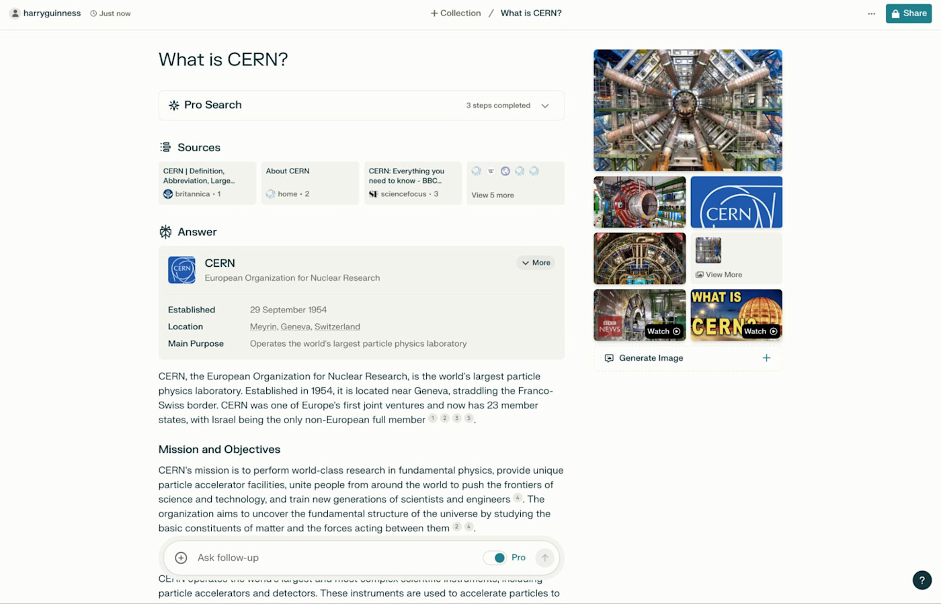Screen dimensions: 941x604
Task: Click the Wikipedia W favicon in sources
Action: (491, 171)
